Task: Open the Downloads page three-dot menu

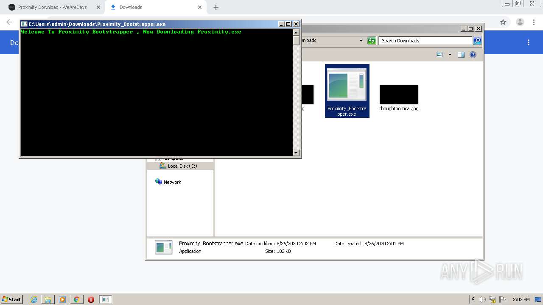Action: [x=529, y=42]
